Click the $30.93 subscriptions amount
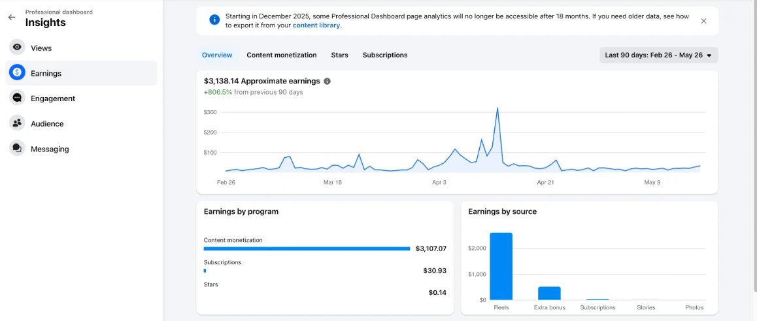Image resolution: width=757 pixels, height=321 pixels. (435, 271)
